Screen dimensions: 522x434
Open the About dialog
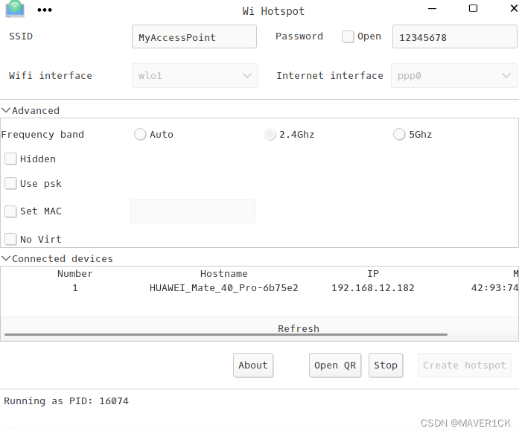tap(253, 365)
